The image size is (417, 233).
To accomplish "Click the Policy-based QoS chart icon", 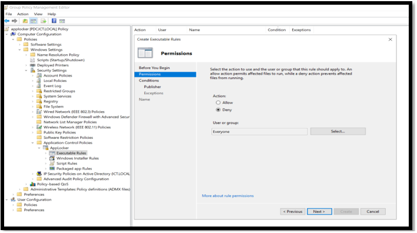I will [33, 184].
